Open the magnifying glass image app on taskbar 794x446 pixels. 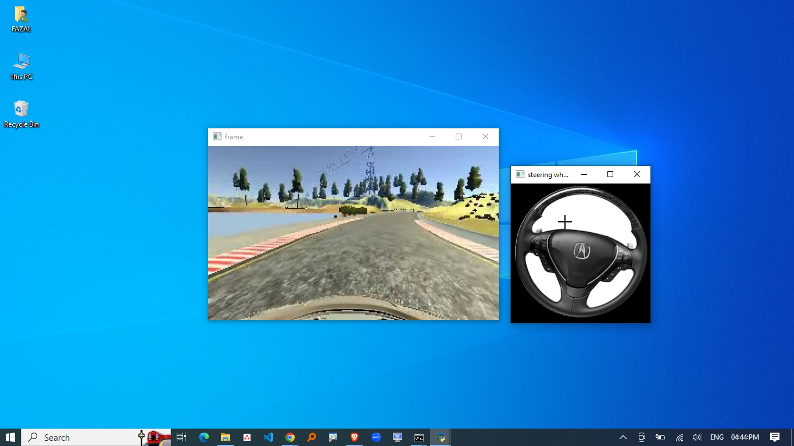click(x=333, y=437)
